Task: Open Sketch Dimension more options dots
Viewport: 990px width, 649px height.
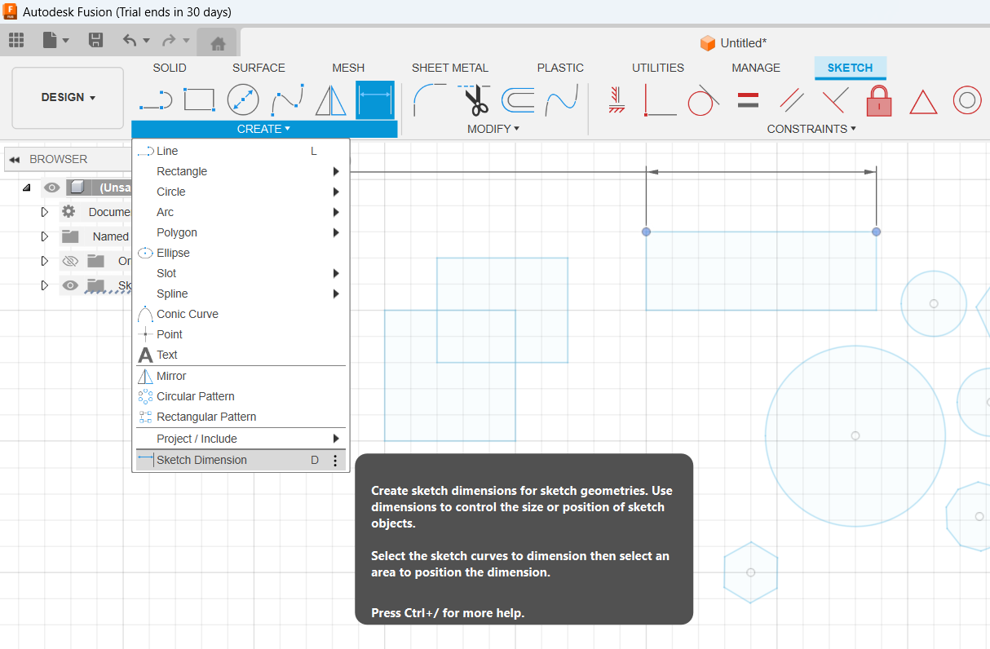Action: click(x=335, y=460)
